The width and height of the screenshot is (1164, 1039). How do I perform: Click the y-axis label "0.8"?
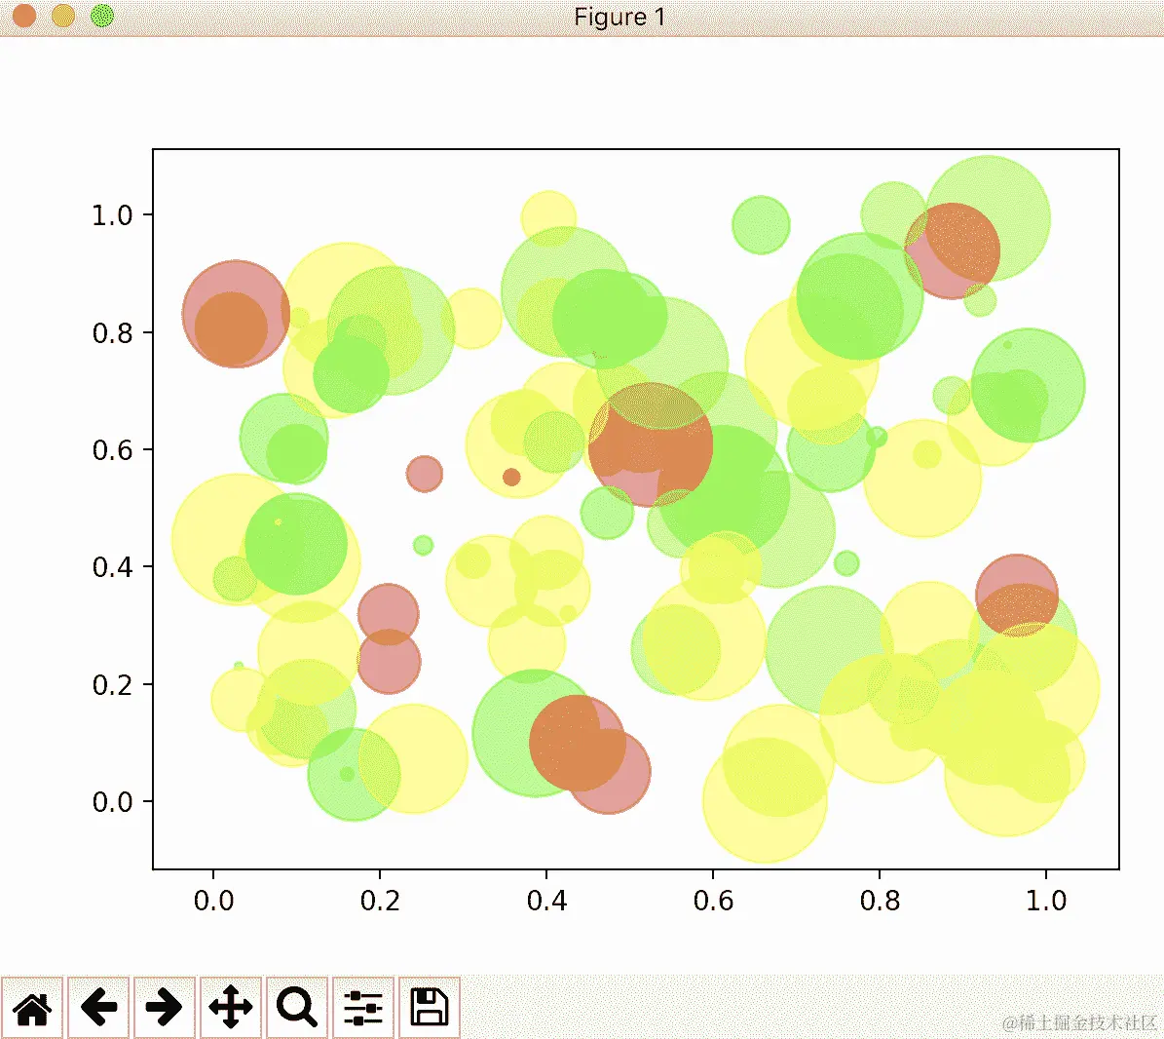tap(112, 332)
